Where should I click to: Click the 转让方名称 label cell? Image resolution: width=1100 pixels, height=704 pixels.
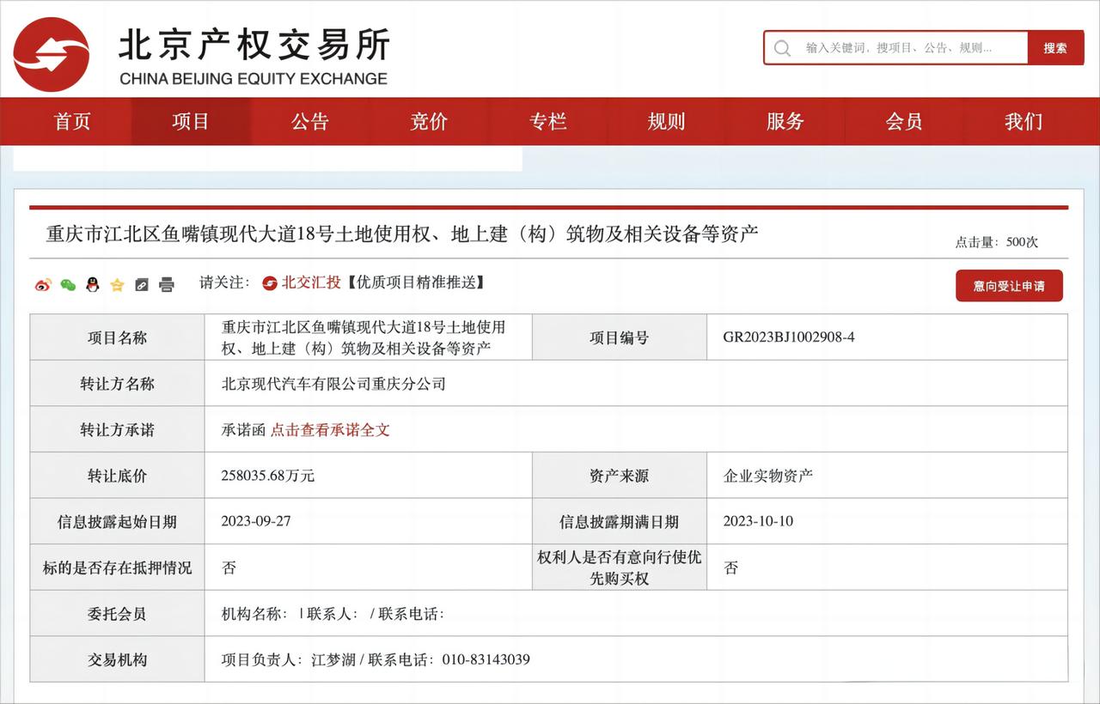[x=117, y=384]
